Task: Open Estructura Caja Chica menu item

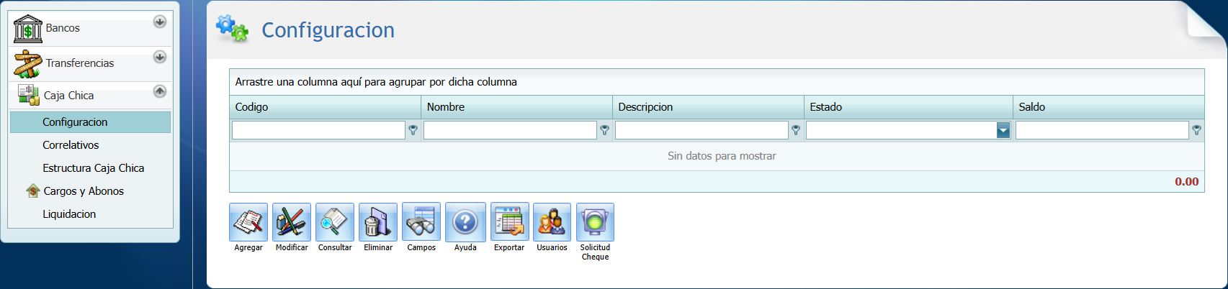Action: click(x=93, y=168)
